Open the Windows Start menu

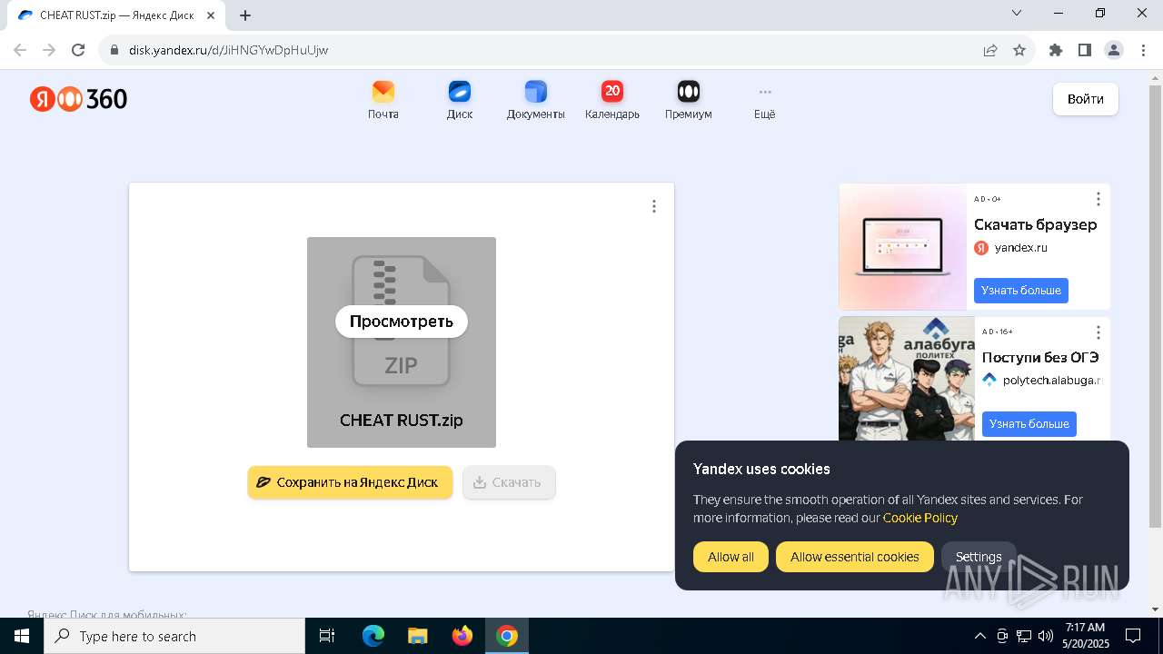point(22,636)
